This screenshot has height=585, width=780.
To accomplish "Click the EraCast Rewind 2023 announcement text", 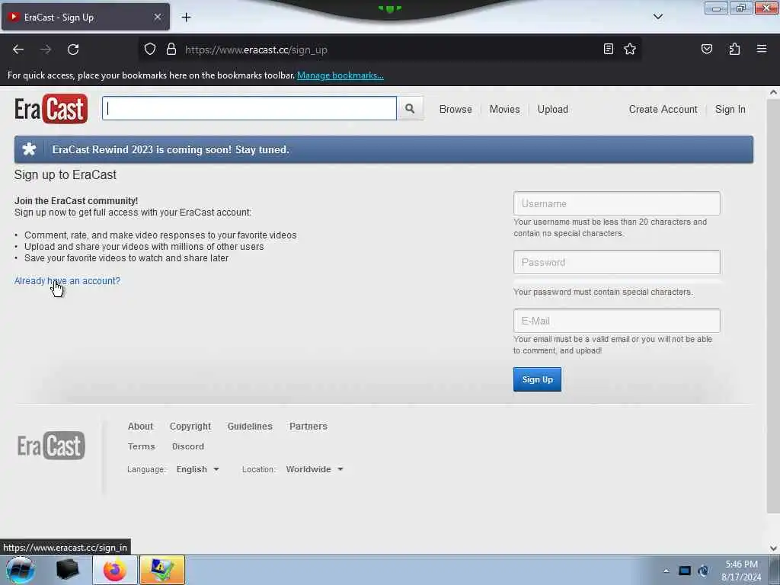I will 171,149.
